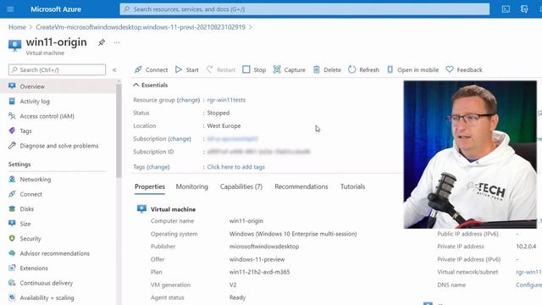Viewport: 542px width, 305px height.
Task: Click the win11-21h2-avd-m365 plan value
Action: tap(260, 272)
